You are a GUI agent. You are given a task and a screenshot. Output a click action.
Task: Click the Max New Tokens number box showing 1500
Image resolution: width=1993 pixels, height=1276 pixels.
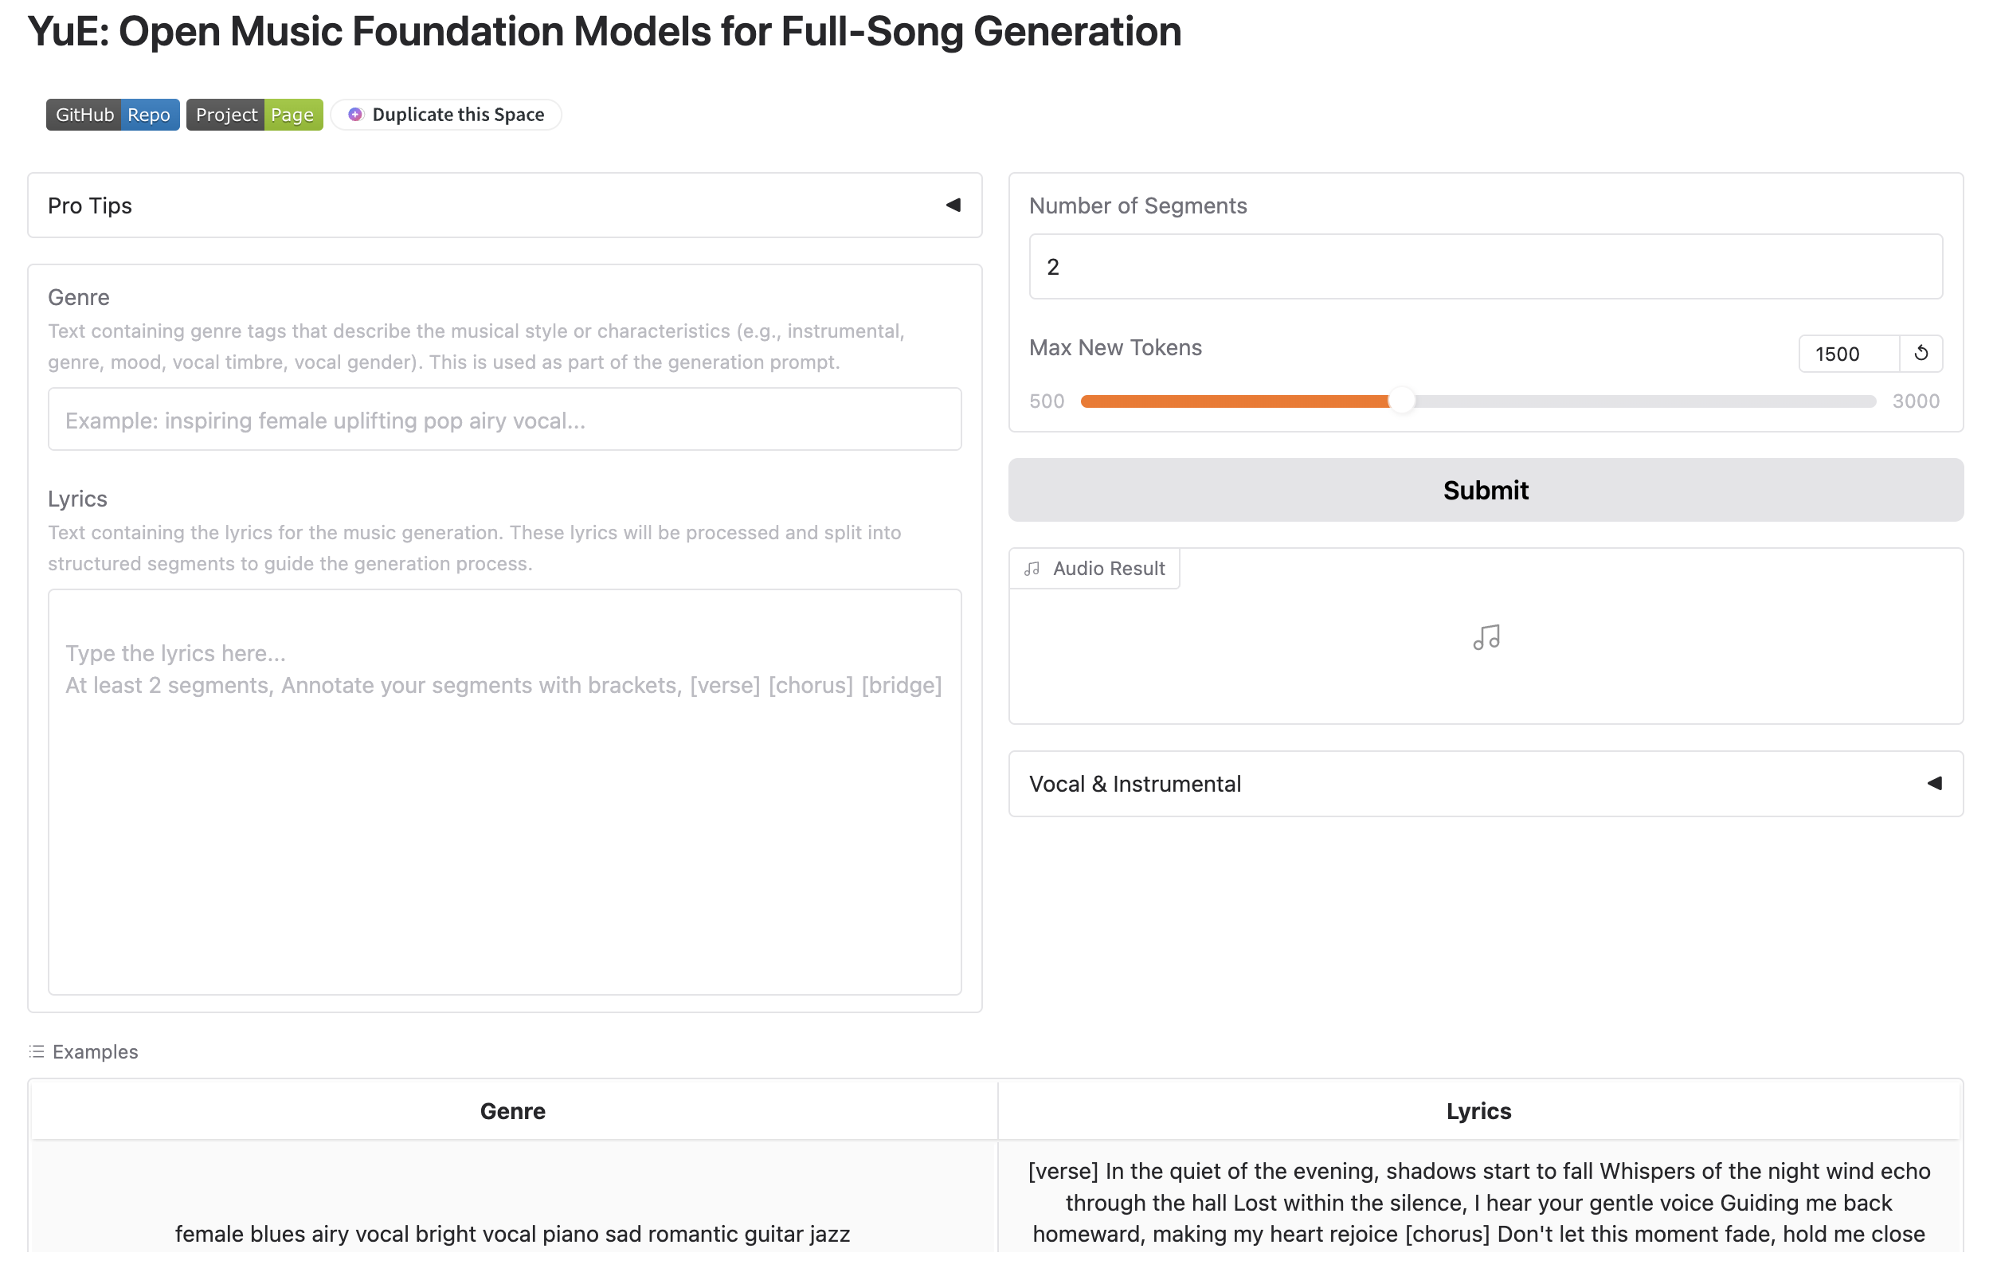[1848, 354]
